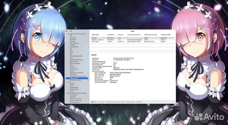The image size is (228, 125).
Task: Click the 30,74 ГБ capacity cell
Action: [x=121, y=42]
